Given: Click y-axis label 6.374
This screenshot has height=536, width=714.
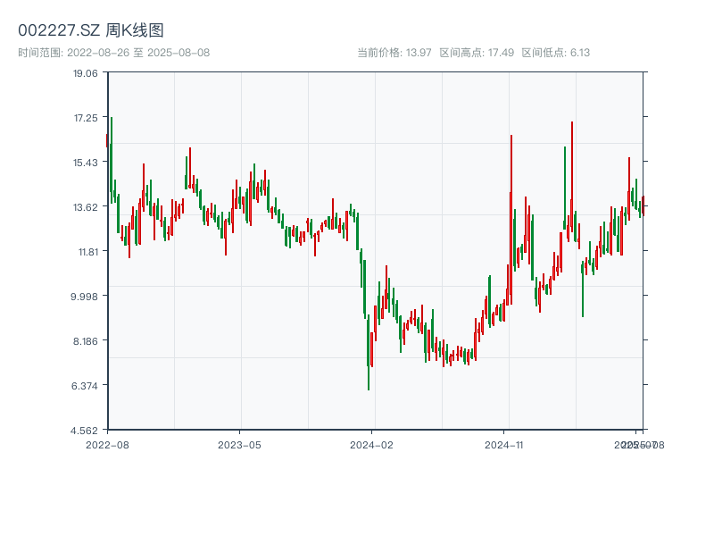Looking at the screenshot, I should point(84,386).
